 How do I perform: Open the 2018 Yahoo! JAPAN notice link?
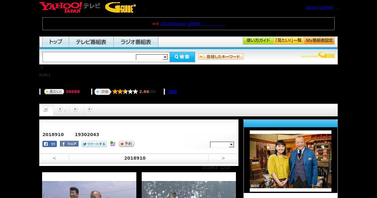click(x=192, y=24)
